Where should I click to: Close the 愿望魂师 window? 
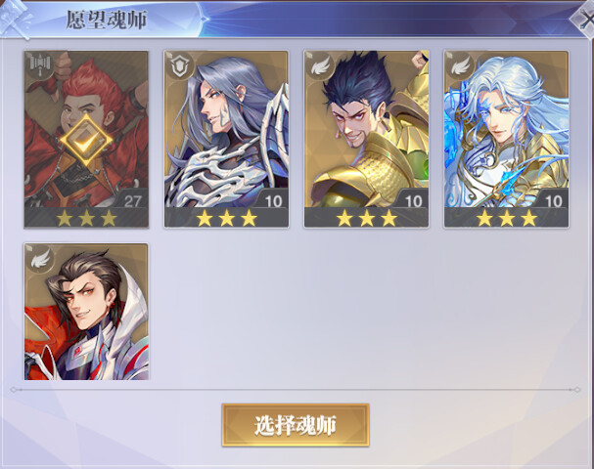pyautogui.click(x=584, y=19)
